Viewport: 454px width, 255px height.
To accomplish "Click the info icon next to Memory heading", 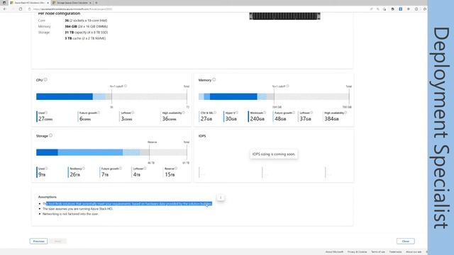I will coord(214,79).
